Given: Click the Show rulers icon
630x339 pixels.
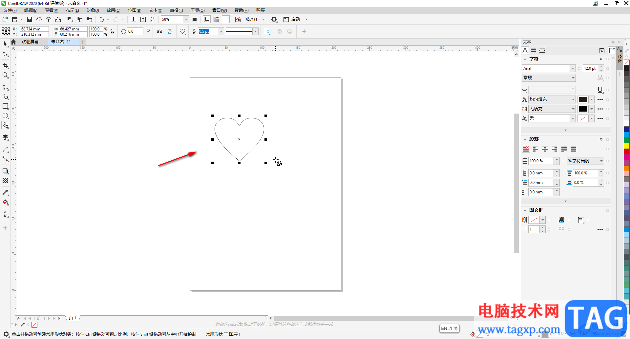Looking at the screenshot, I should (x=207, y=19).
